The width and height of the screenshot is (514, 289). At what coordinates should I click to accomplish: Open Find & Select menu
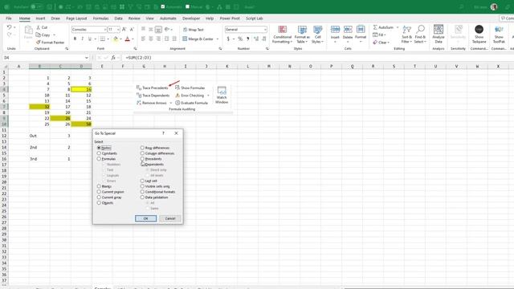[x=420, y=35]
